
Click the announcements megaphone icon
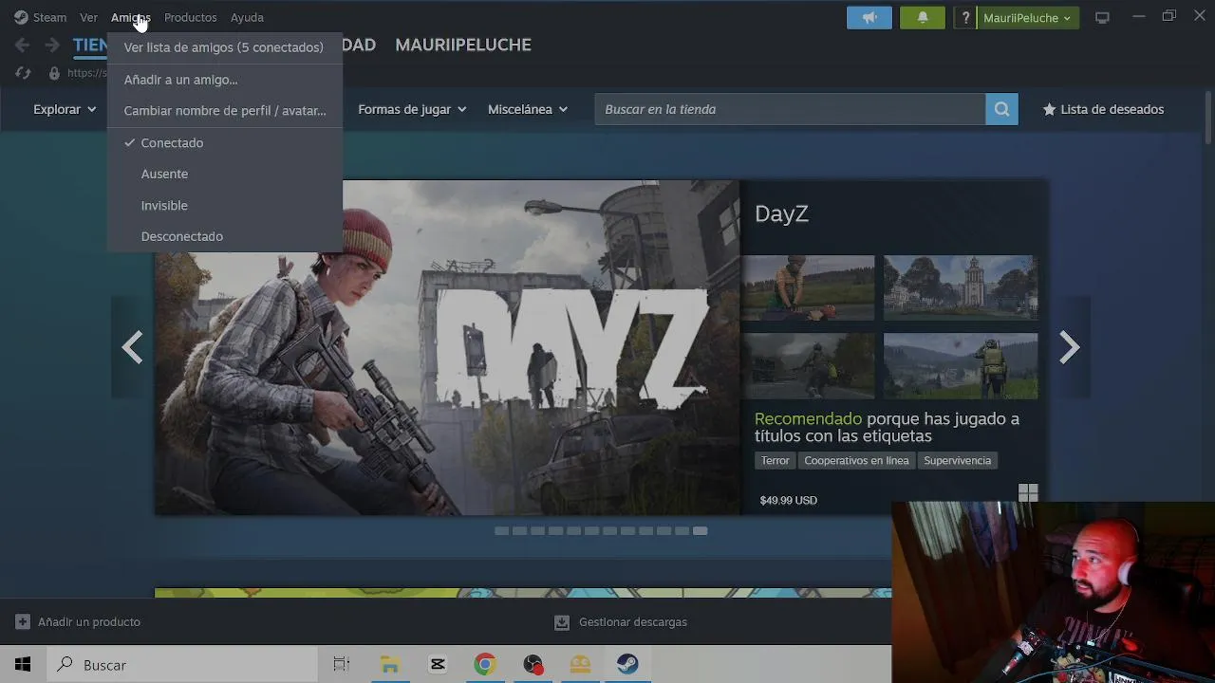869,17
